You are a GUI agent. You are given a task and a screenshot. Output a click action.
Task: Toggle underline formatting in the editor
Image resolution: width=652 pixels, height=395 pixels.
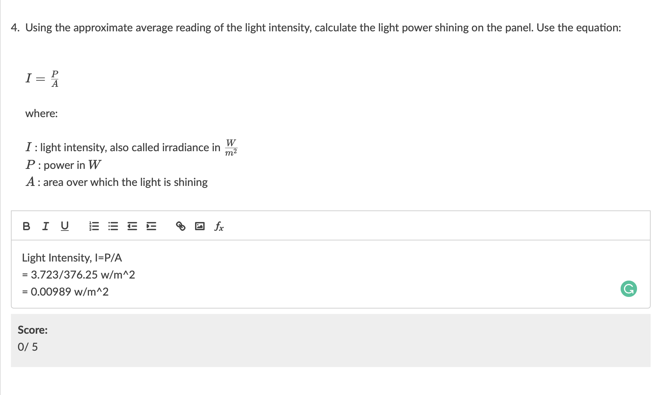[65, 226]
